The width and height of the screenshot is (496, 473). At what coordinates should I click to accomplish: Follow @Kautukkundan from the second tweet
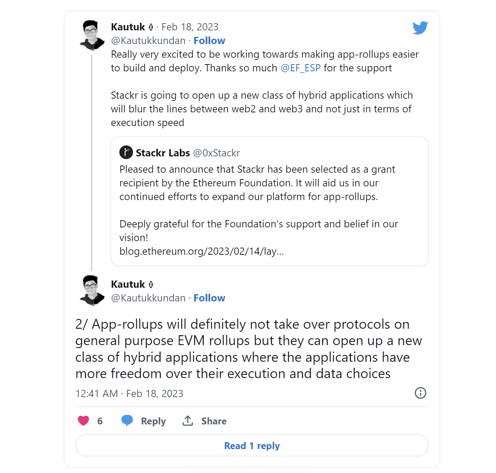click(209, 298)
